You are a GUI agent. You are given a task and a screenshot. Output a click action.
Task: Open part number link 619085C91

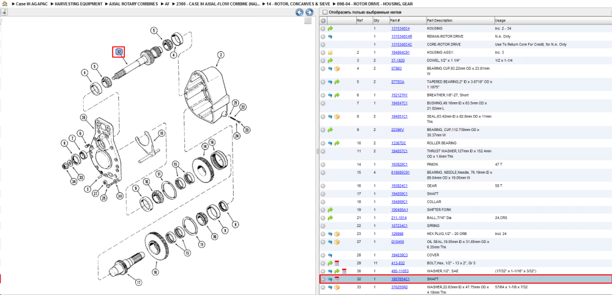click(x=400, y=172)
